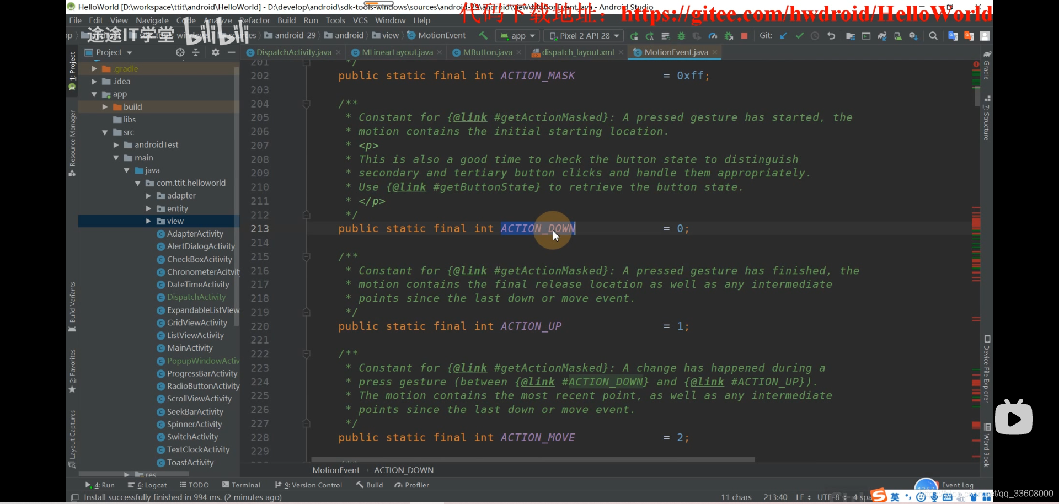The width and height of the screenshot is (1059, 504).
Task: Click the editor horizontal scrollbar
Action: pyautogui.click(x=533, y=459)
